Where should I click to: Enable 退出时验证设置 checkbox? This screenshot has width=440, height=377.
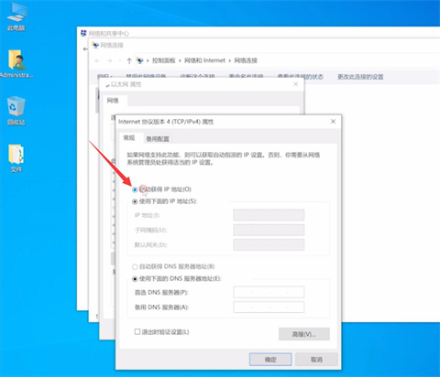tap(137, 331)
